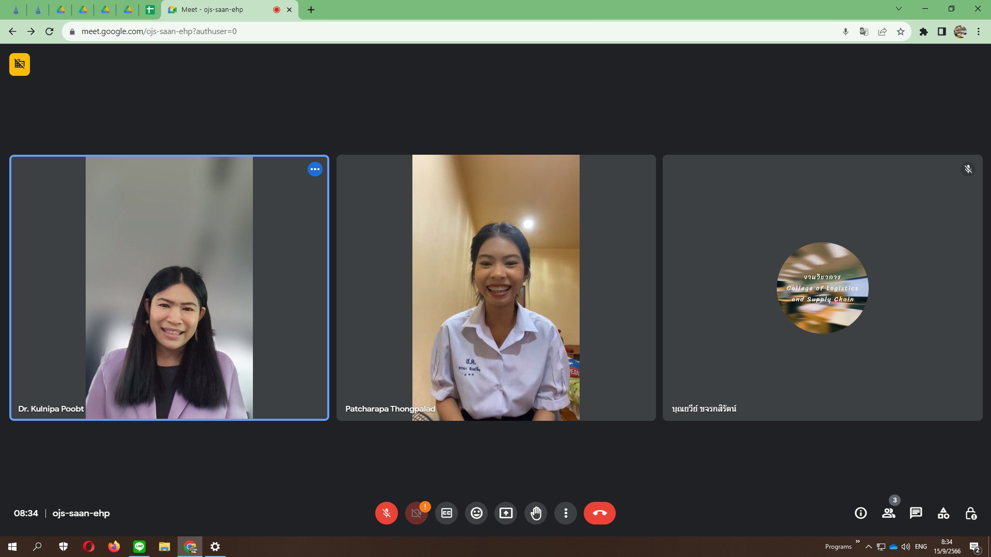
Task: Open options on Dr. Kulnipa Poobt's tile
Action: click(315, 169)
